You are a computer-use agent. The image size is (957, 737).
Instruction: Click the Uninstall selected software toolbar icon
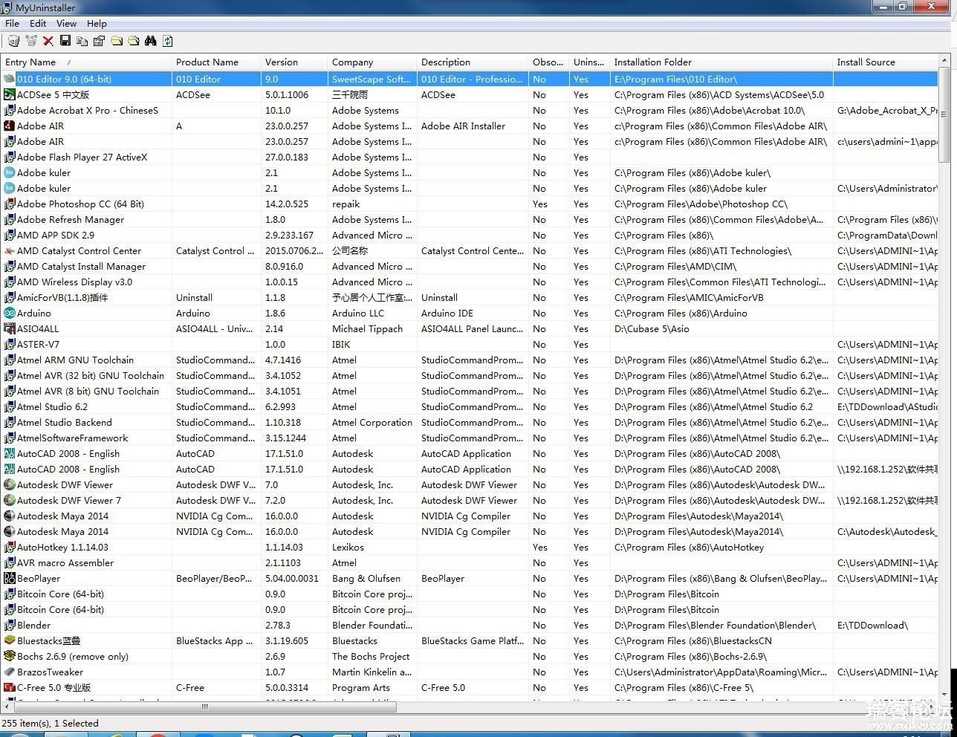pyautogui.click(x=13, y=41)
